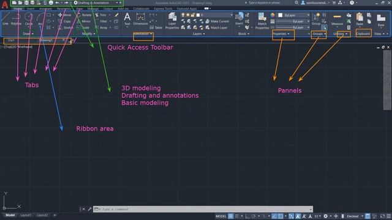Click the New drawing icon in Quick Access
392x220 pixels.
point(14,2)
